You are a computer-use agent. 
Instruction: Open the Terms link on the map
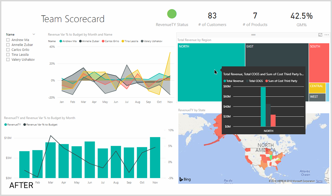(319, 181)
